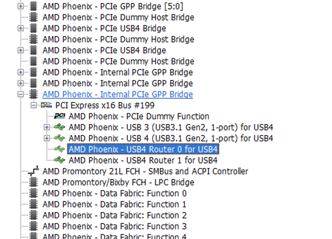Collapse the highlighted Internal PCIe GPP Bridge
Image resolution: width=332 pixels, height=239 pixels.
pyautogui.click(x=21, y=94)
